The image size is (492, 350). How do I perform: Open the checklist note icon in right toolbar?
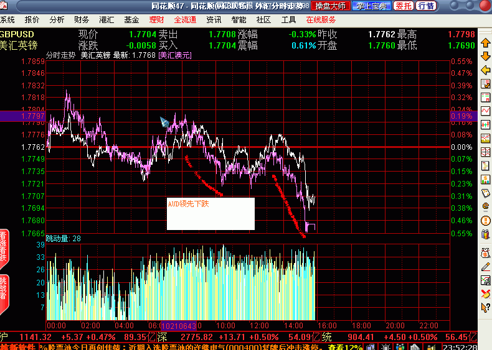tap(485, 84)
